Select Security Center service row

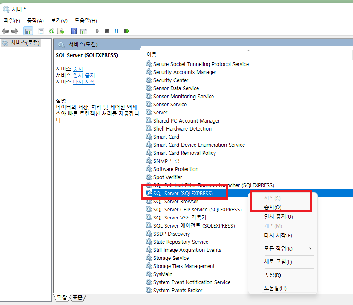(x=170, y=80)
